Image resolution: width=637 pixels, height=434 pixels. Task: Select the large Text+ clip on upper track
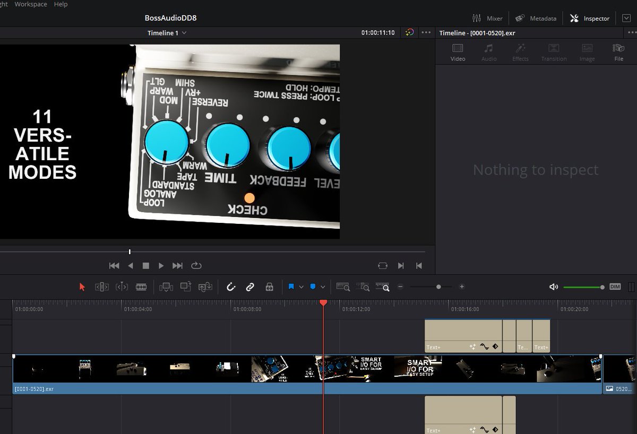click(x=463, y=336)
